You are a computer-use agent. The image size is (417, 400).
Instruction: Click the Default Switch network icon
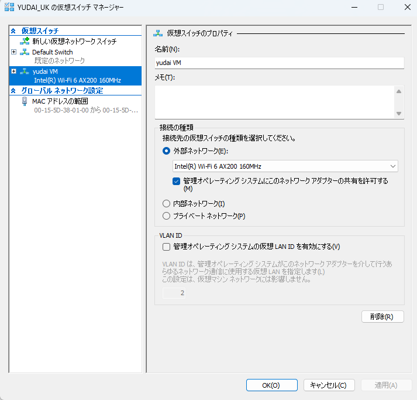click(25, 52)
